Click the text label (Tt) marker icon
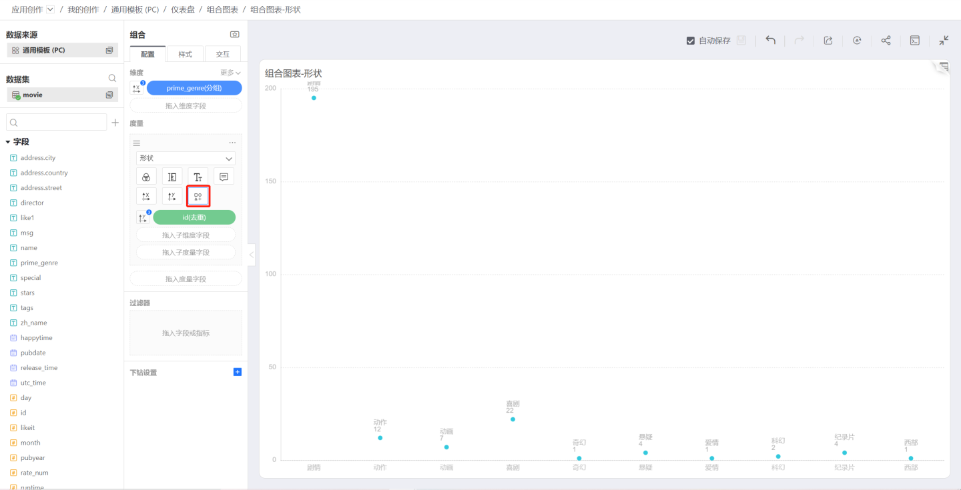 pos(198,177)
